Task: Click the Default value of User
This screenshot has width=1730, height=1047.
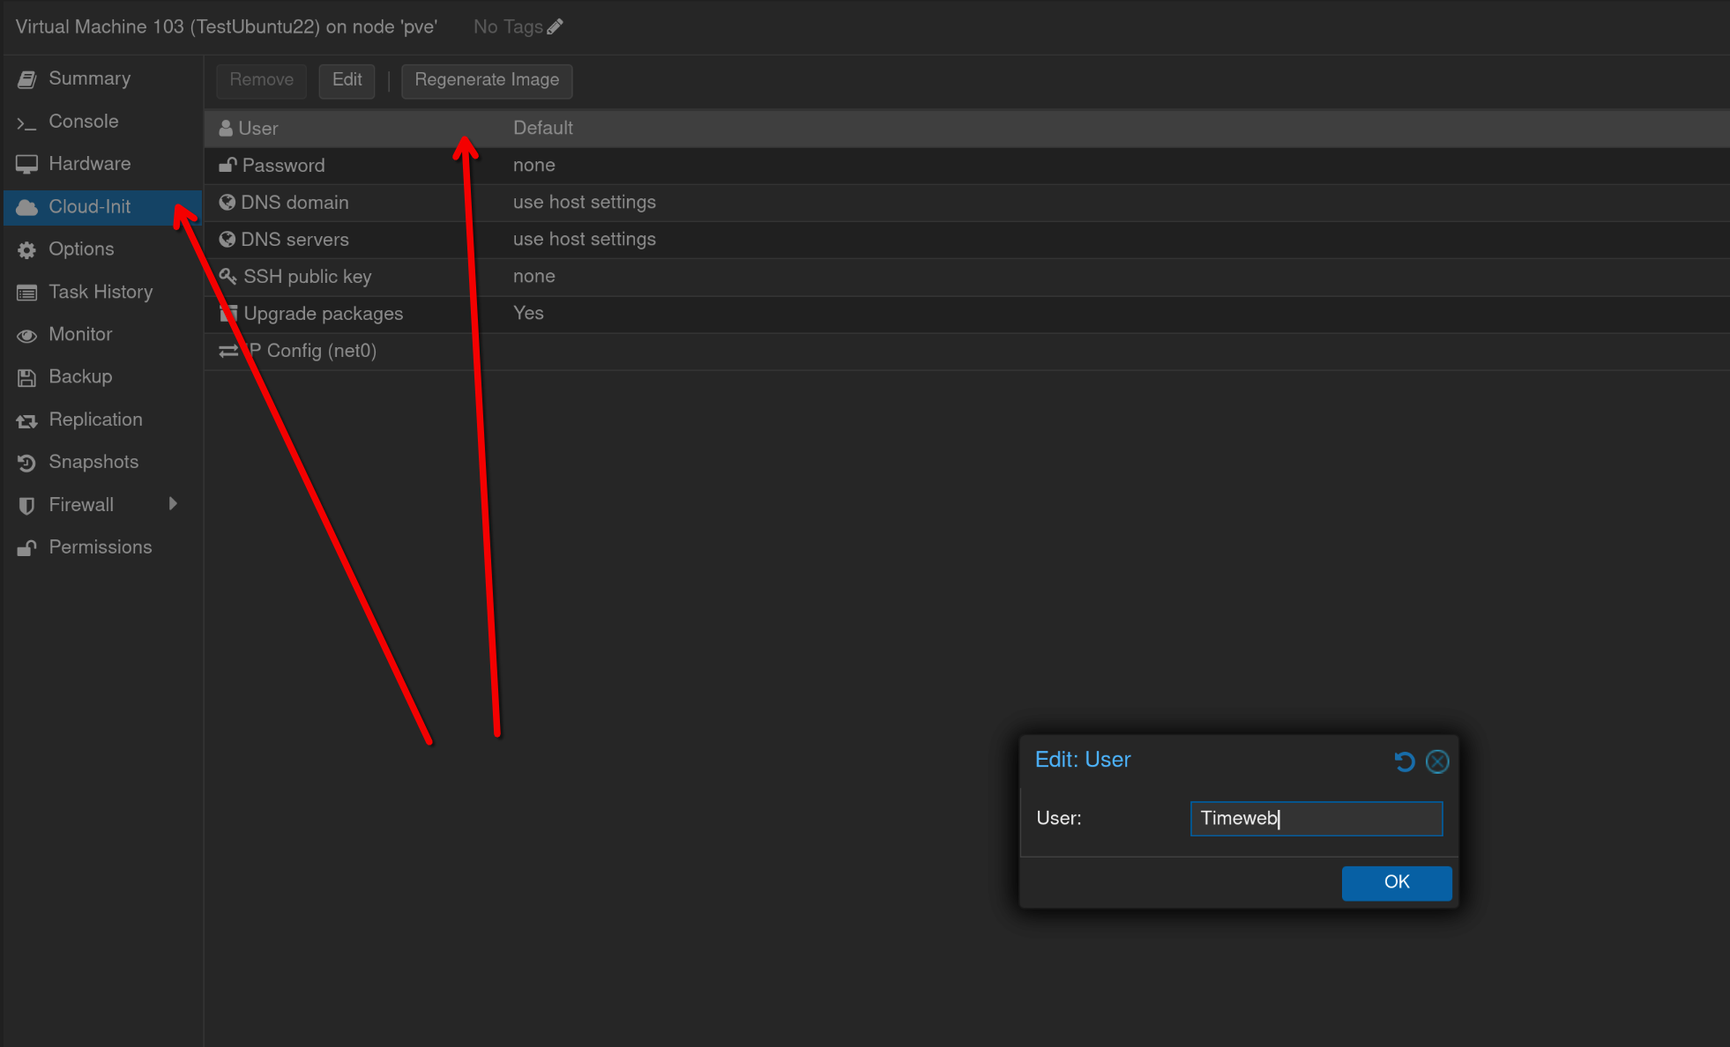Action: 543,129
